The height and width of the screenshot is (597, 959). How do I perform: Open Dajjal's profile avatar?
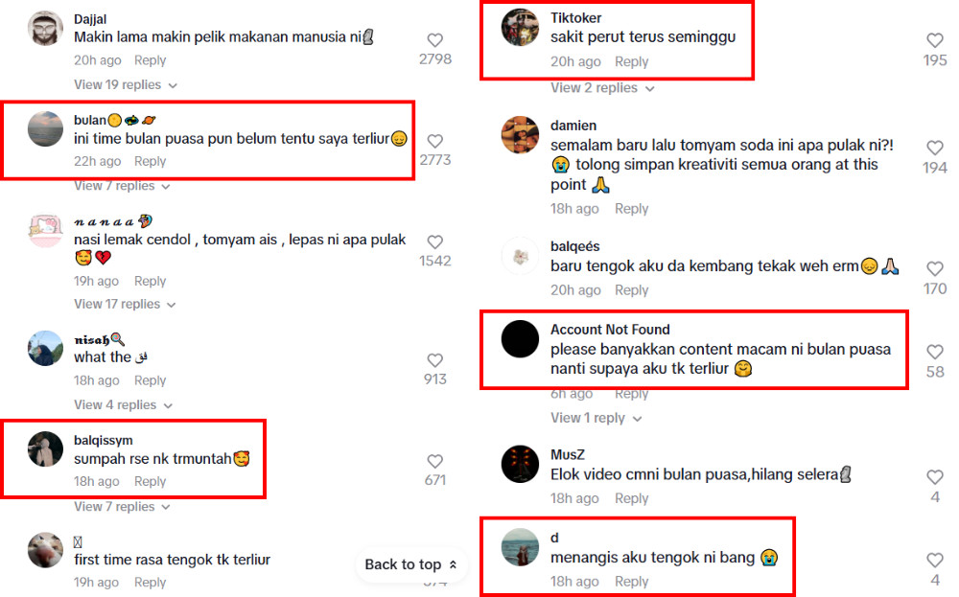[x=45, y=28]
